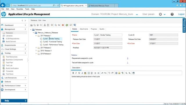The image size is (186, 105).
Task: Click the font color A icon
Action: (82, 73)
